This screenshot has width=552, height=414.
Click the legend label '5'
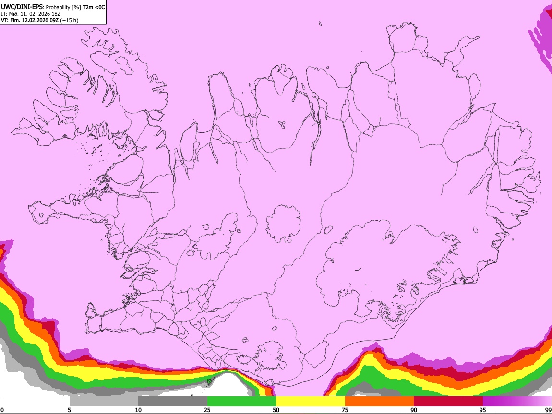tap(69, 410)
